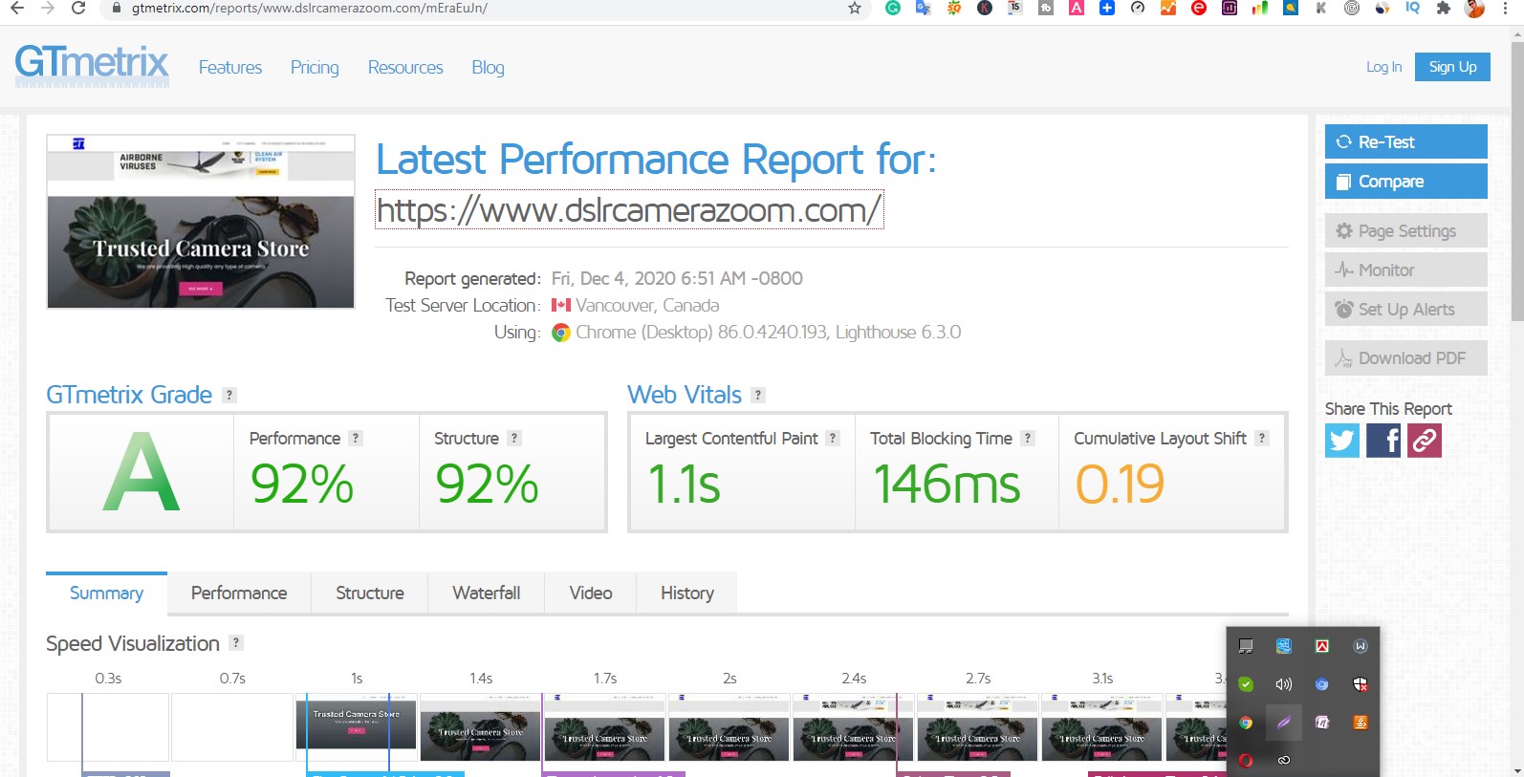Switch to the Waterfall tab
The image size is (1524, 777).
[x=487, y=593]
